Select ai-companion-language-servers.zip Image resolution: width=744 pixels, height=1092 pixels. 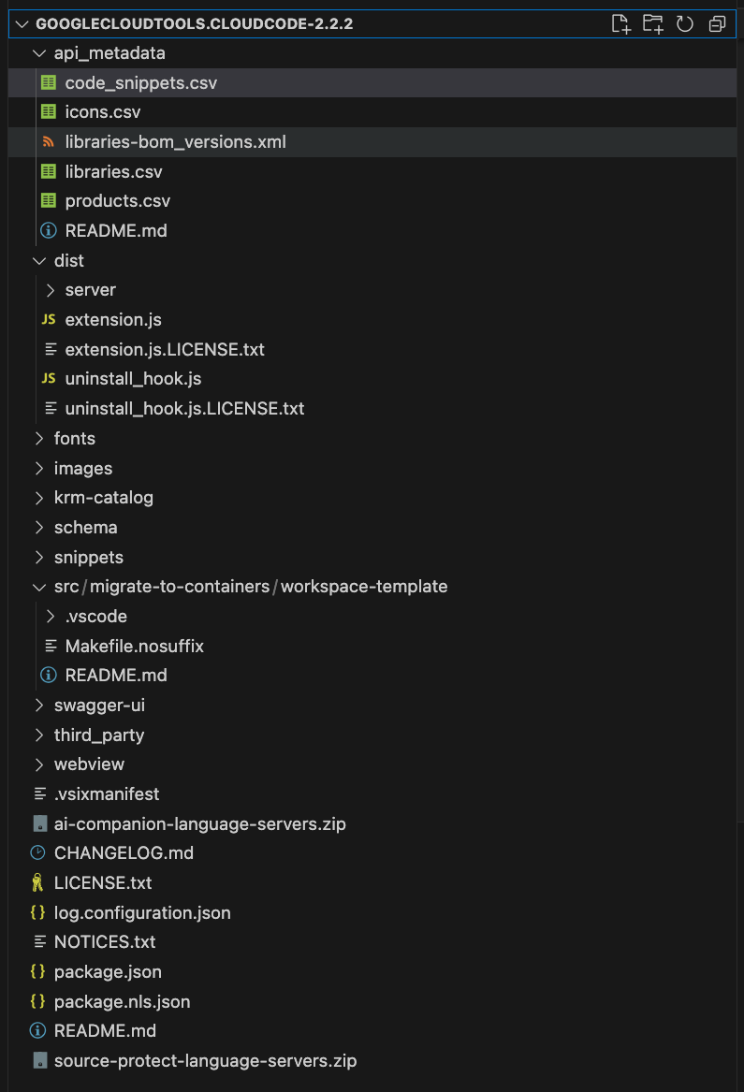372,823
